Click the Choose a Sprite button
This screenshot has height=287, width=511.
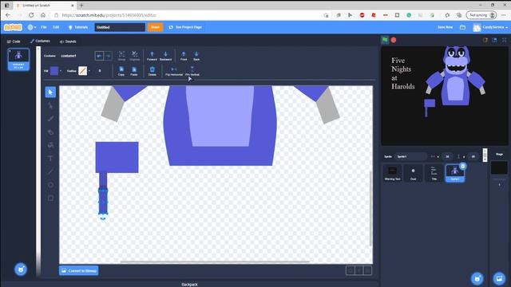477,278
